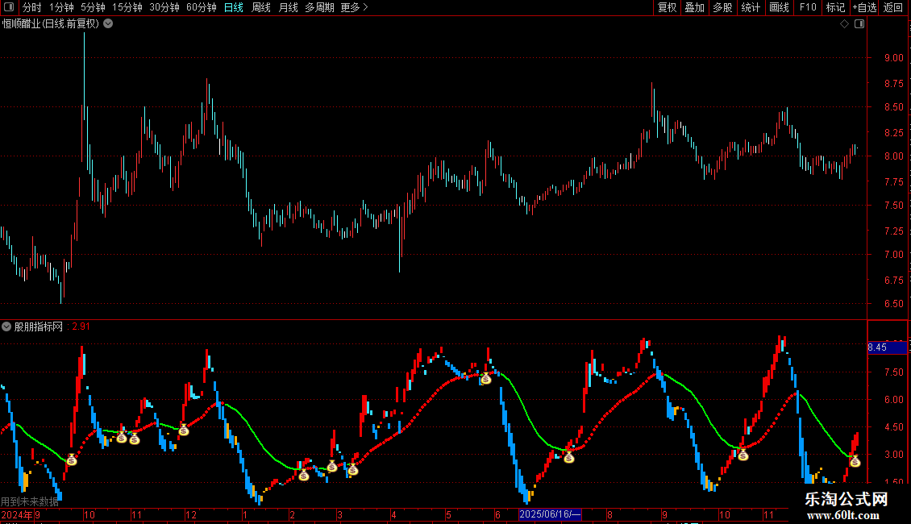Click the 2024年 label on the time axis
This screenshot has height=524, width=911.
17,514
